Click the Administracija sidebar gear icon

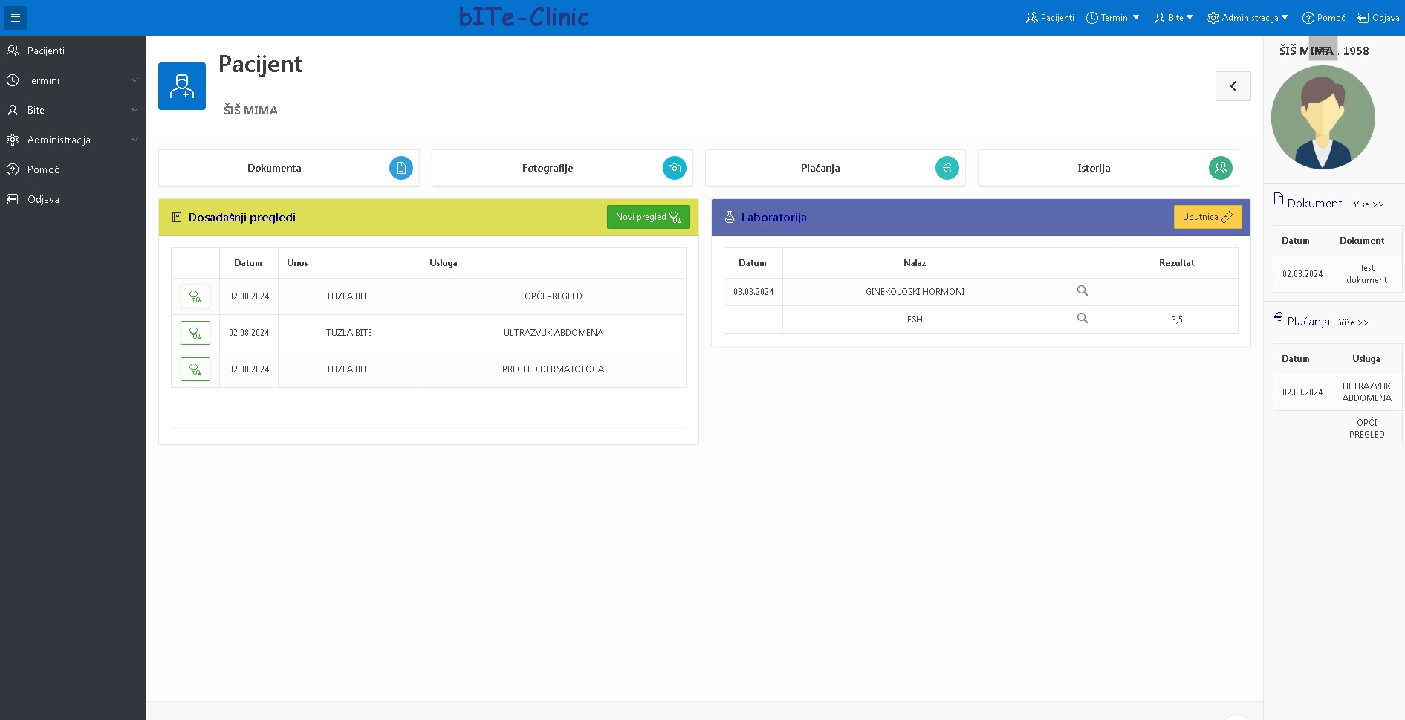(13, 140)
